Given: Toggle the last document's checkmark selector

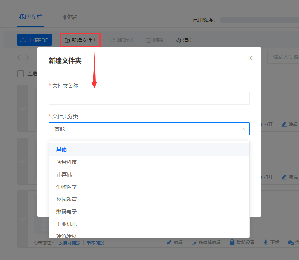Looking at the screenshot, I should click(23, 219).
